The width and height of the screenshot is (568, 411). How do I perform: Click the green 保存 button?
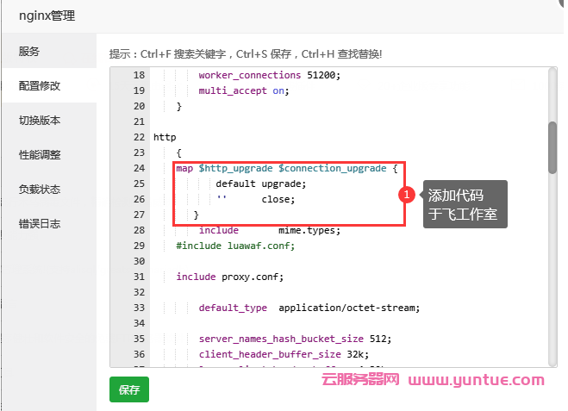[129, 389]
